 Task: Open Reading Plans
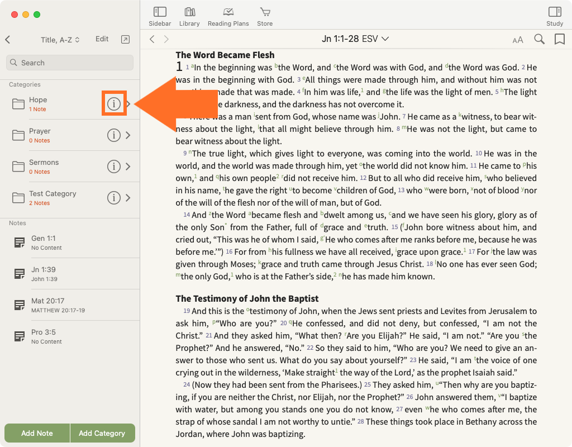click(228, 16)
